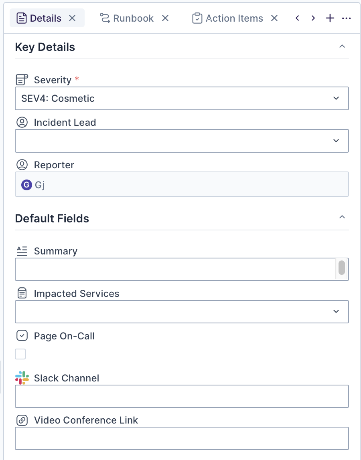Screen dimensions: 361x460
Task: Click the Slack logo icon
Action: 22,378
